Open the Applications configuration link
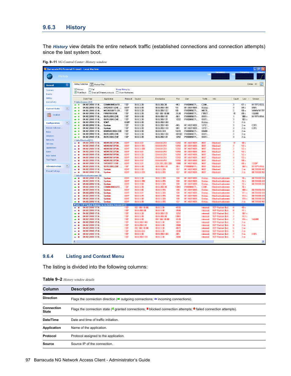The height and width of the screenshot is (376, 291). (51, 148)
